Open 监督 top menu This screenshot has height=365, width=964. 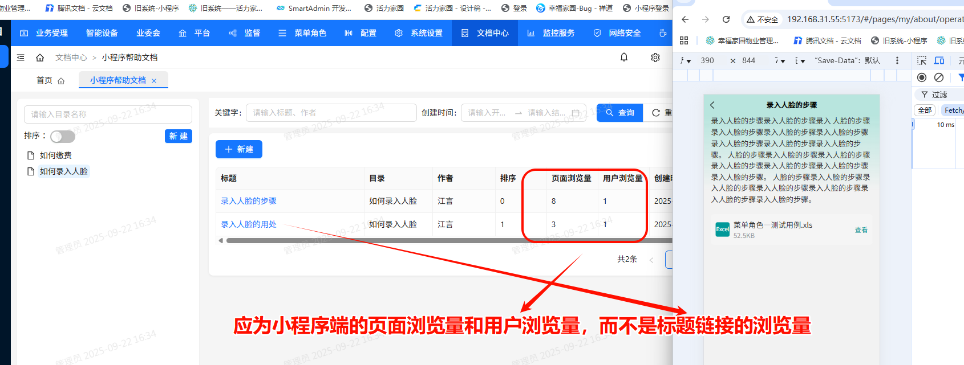click(245, 33)
